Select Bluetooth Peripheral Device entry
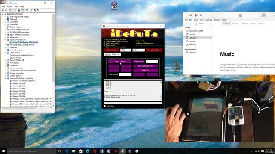 pos(23,55)
